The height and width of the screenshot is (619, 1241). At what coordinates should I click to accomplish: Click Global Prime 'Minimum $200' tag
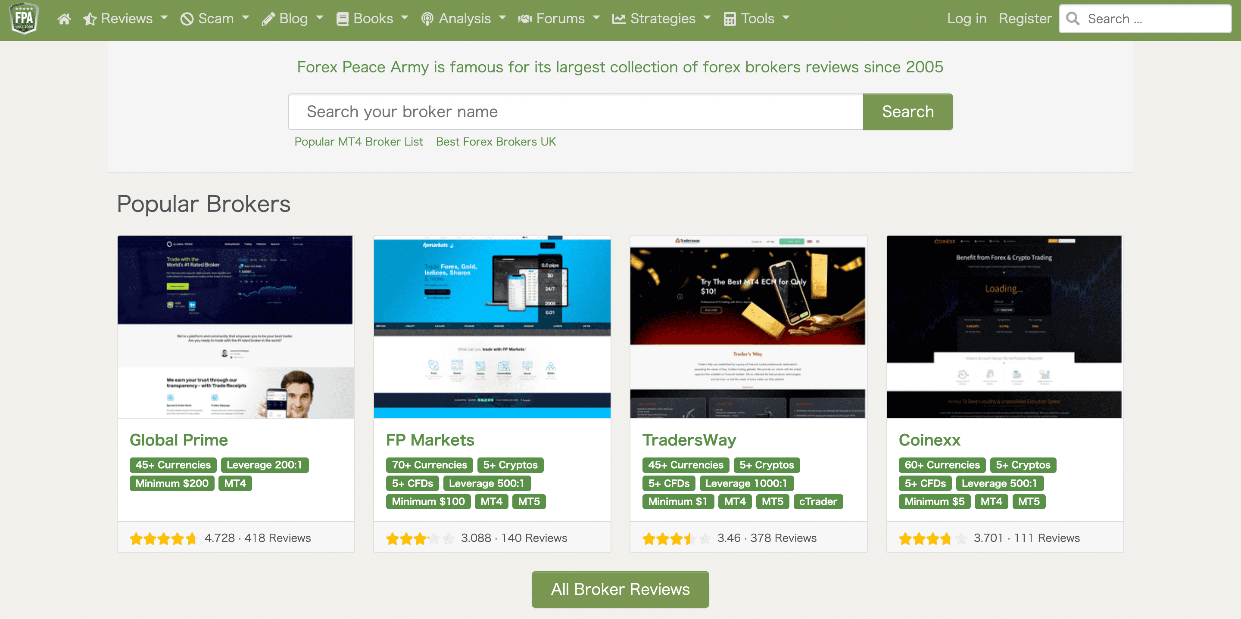point(172,483)
